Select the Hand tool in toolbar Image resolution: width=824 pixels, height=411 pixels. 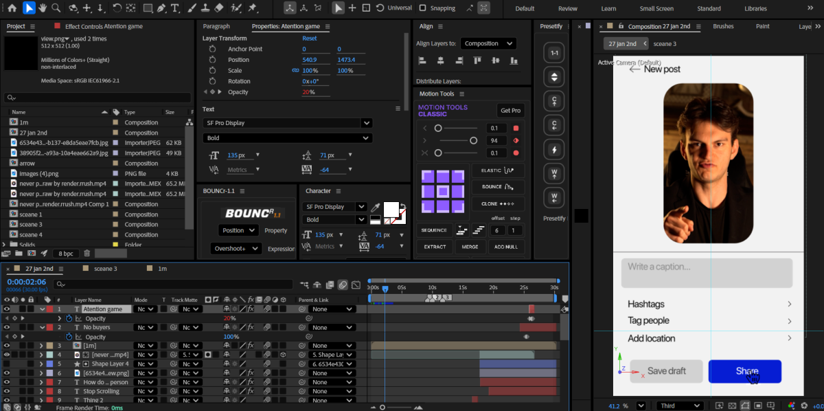point(42,8)
